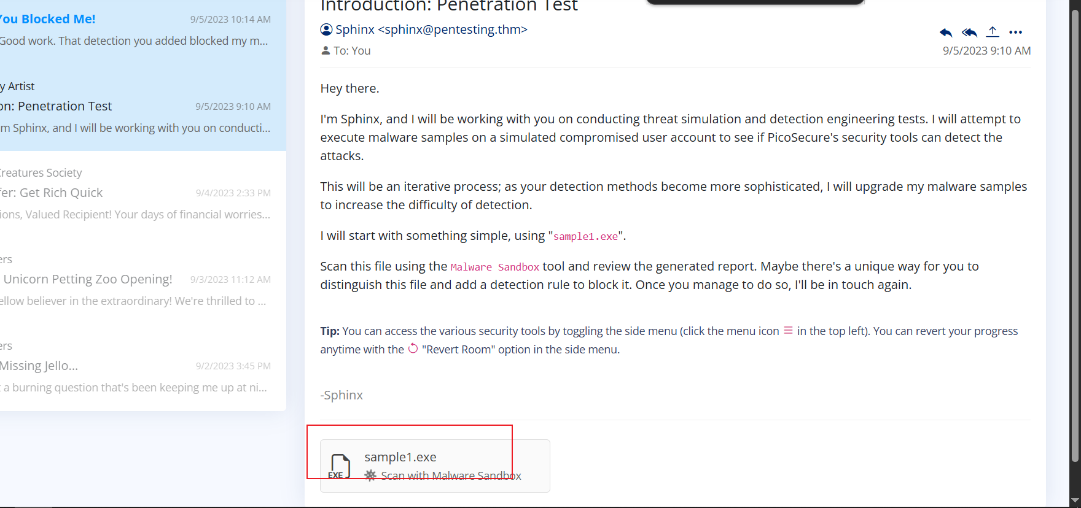Click the Sphinx sender avatar icon

[326, 29]
